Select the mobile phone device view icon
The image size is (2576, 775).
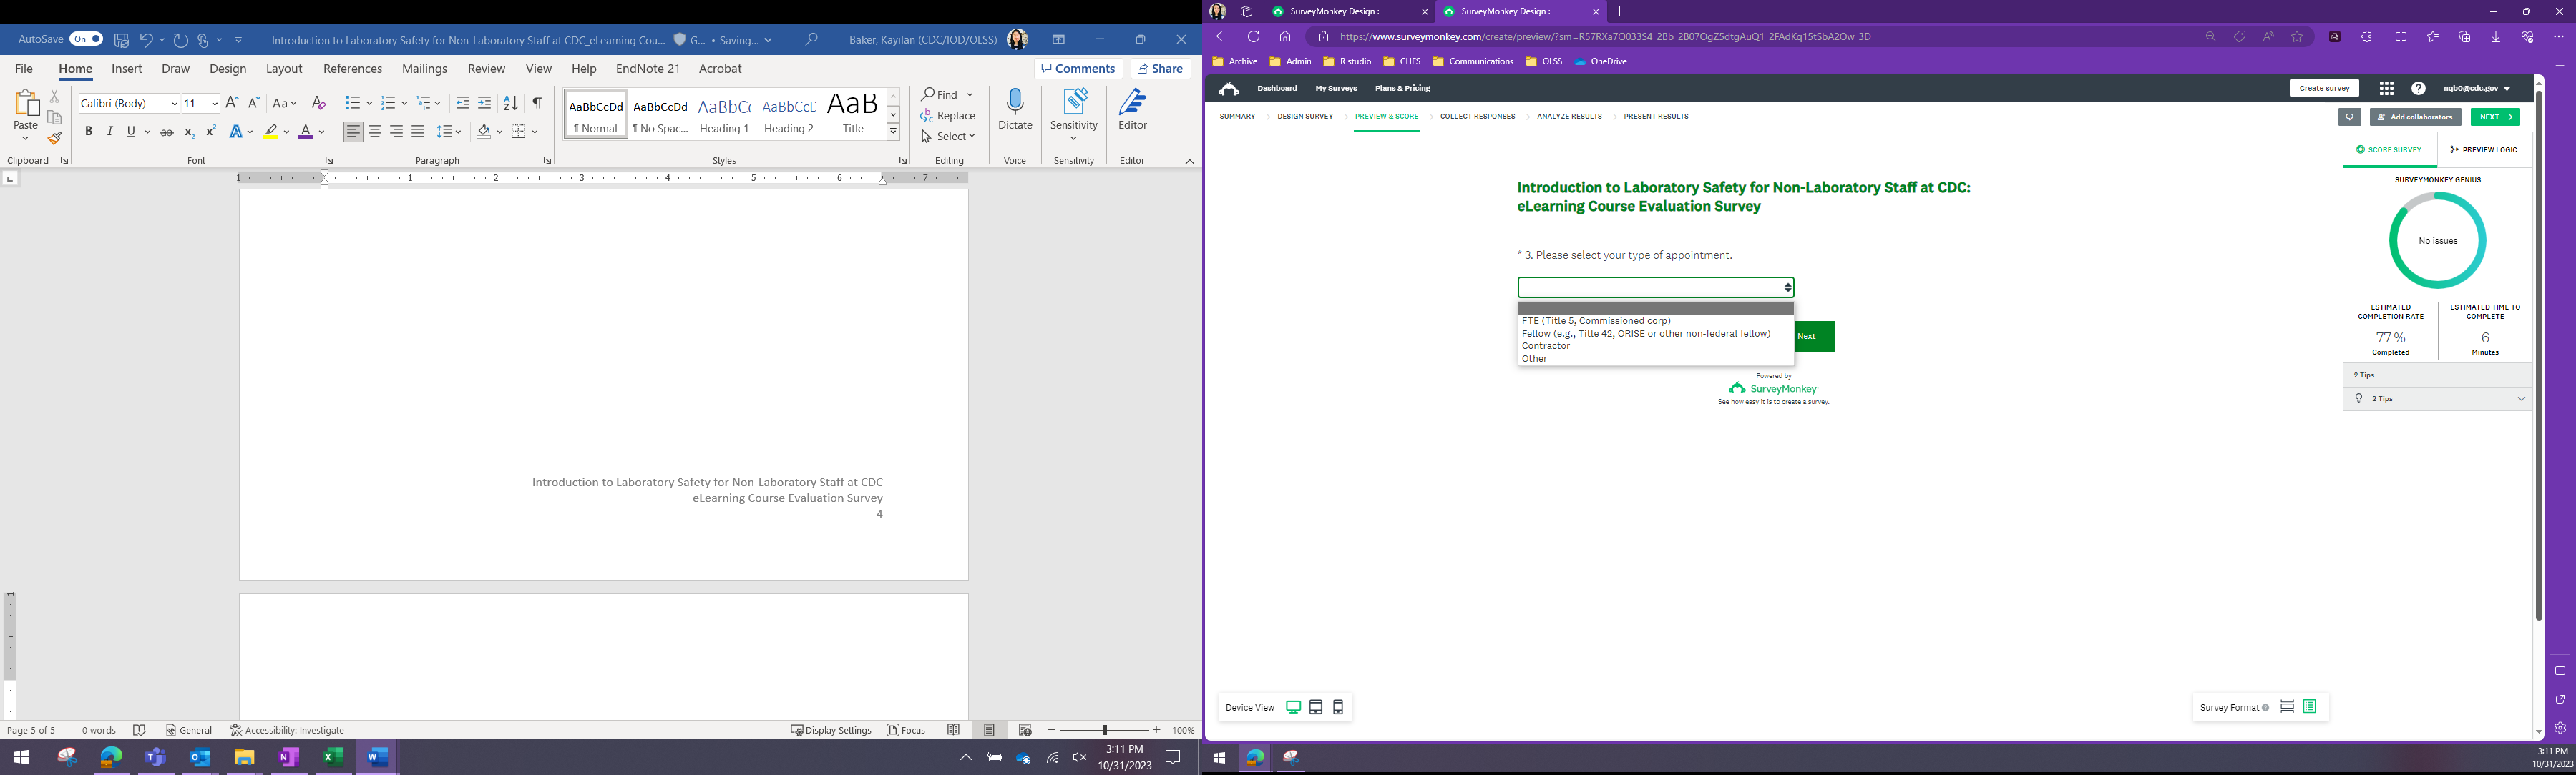pos(1338,707)
